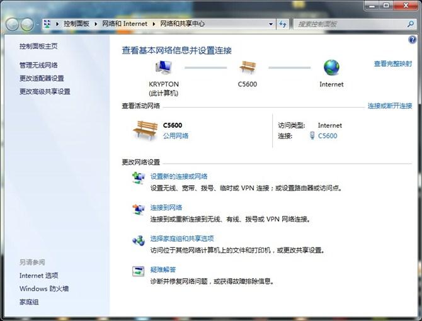Expand the address bar history dropdown arrow

[271, 24]
